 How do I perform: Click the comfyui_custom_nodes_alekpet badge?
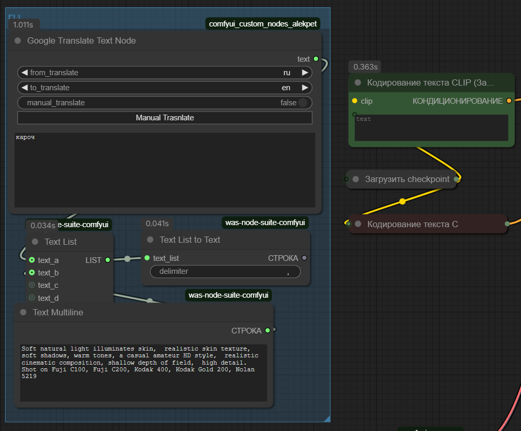click(x=262, y=24)
